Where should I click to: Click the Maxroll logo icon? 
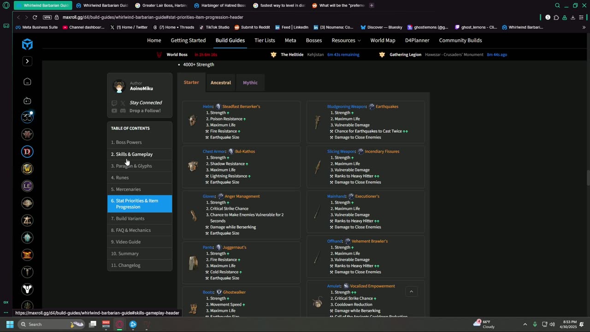tap(27, 44)
